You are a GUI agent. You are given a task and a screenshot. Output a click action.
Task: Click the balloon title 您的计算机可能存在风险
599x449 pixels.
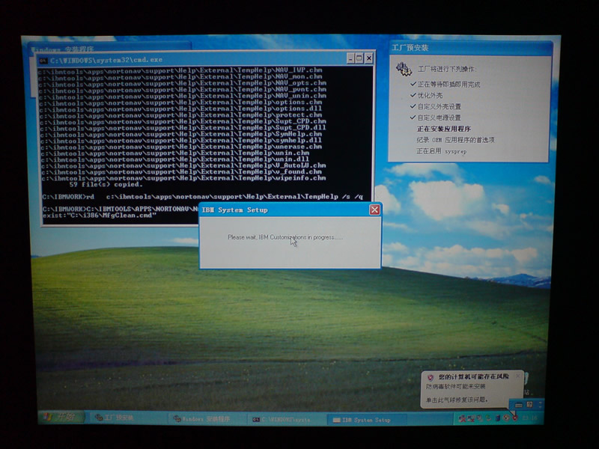coord(473,377)
